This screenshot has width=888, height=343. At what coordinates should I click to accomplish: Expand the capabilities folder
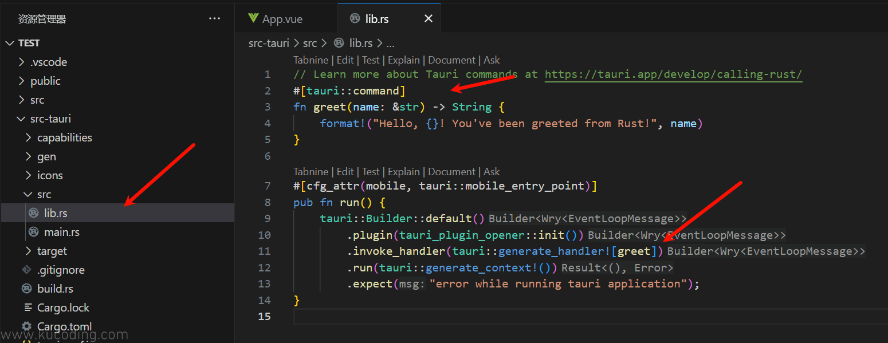28,137
